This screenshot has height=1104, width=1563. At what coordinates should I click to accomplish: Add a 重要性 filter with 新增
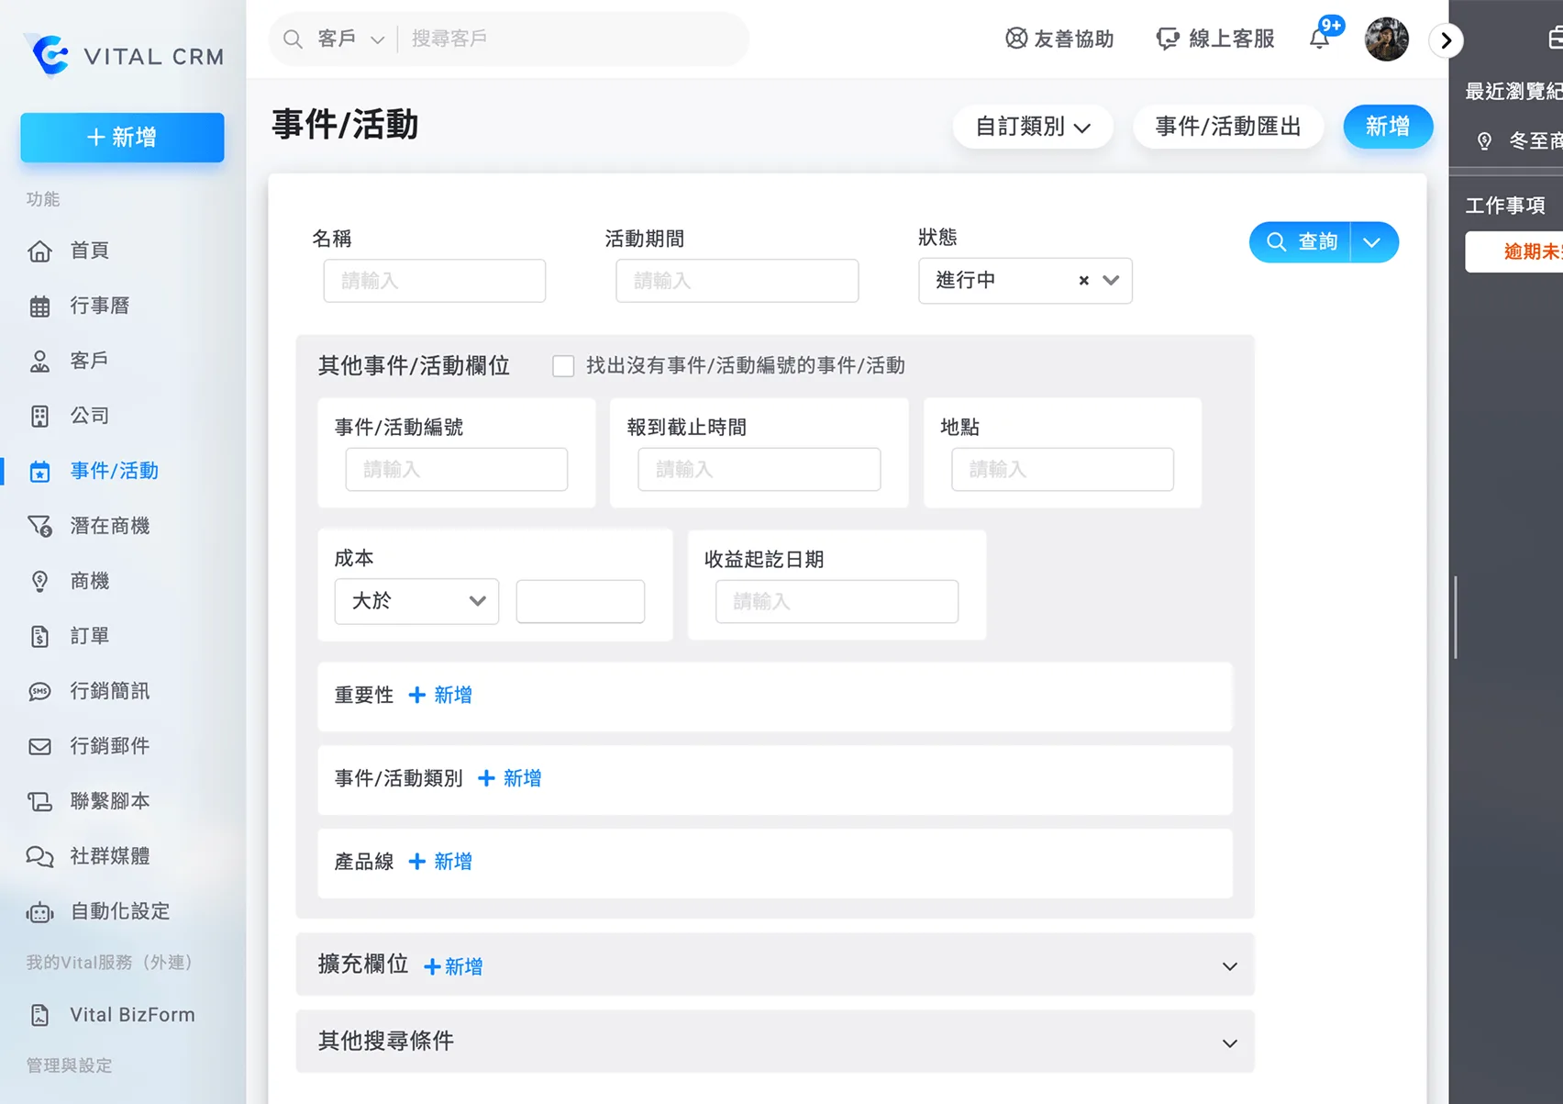point(440,696)
